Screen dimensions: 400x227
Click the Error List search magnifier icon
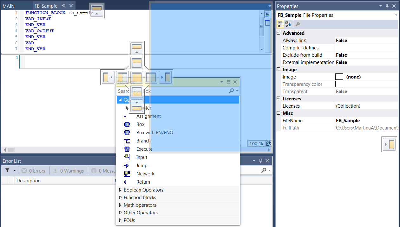[264, 170]
